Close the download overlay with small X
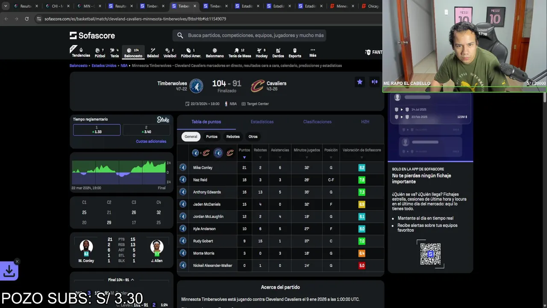Image resolution: width=547 pixels, height=308 pixels. point(17,261)
